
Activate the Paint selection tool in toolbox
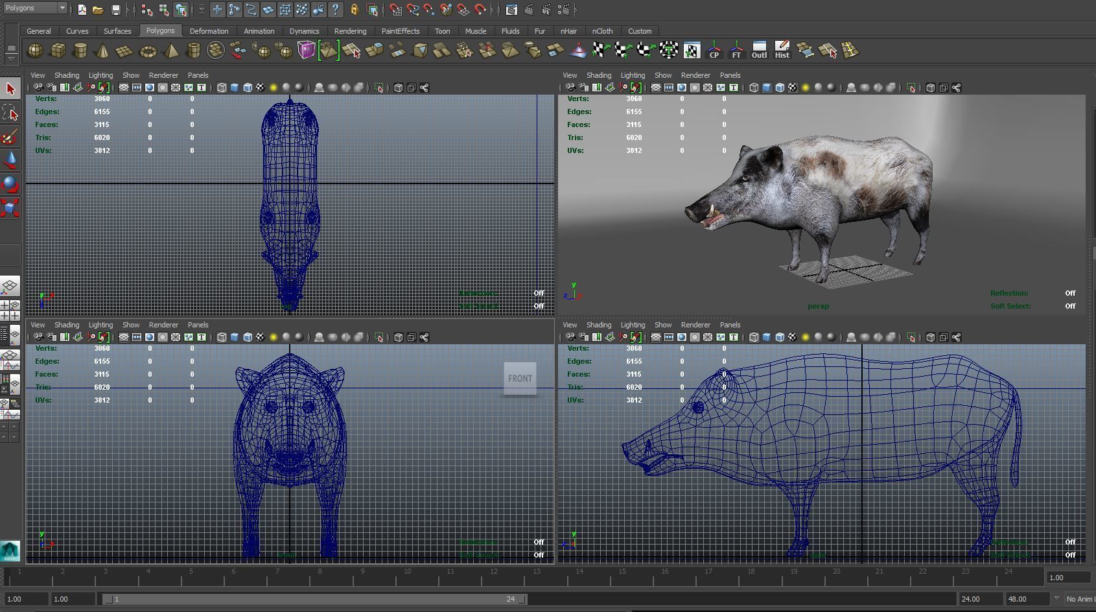[10, 137]
